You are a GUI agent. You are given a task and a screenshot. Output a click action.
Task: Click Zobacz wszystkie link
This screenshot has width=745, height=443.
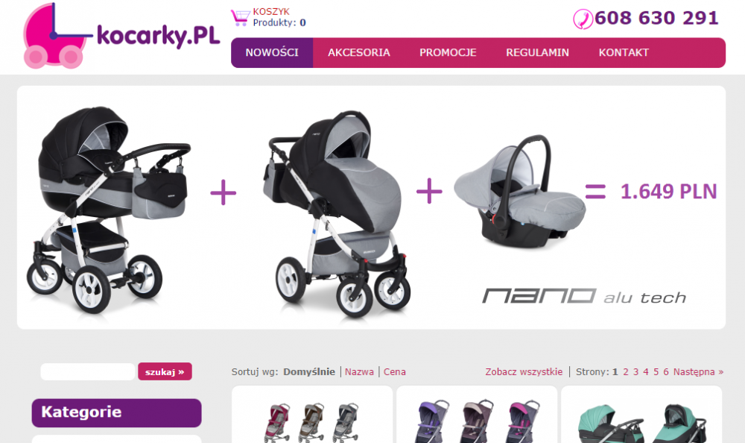pyautogui.click(x=524, y=372)
